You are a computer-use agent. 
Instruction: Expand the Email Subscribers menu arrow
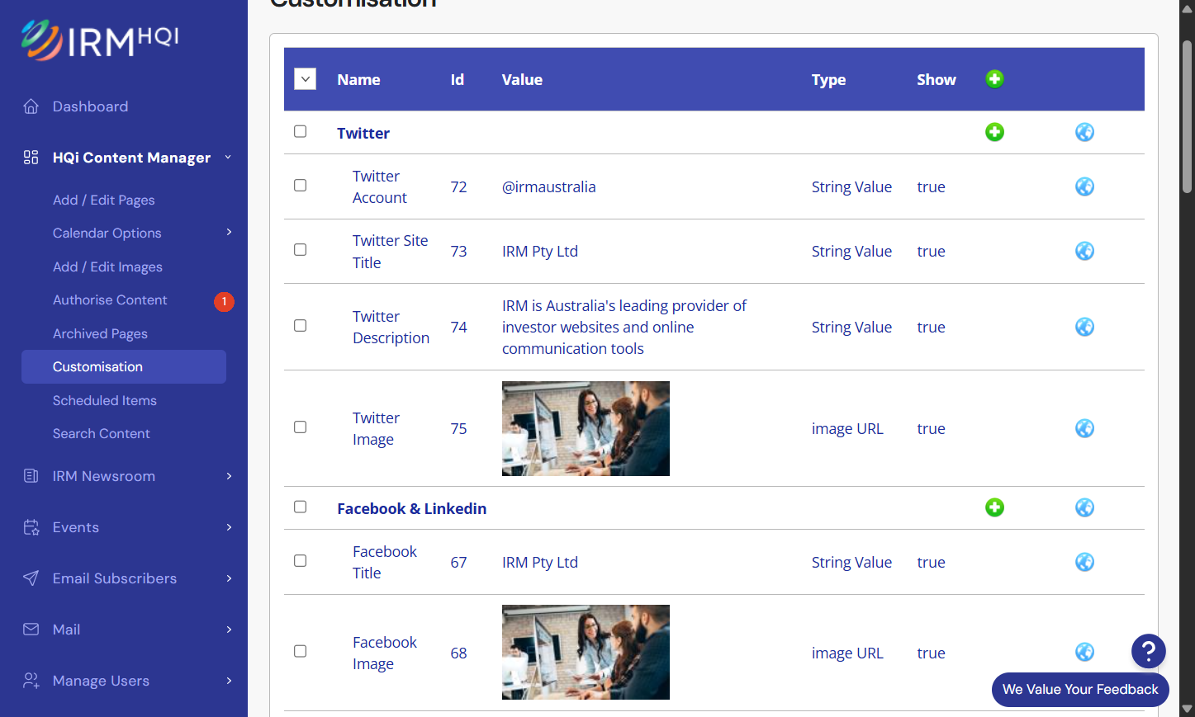pos(230,578)
